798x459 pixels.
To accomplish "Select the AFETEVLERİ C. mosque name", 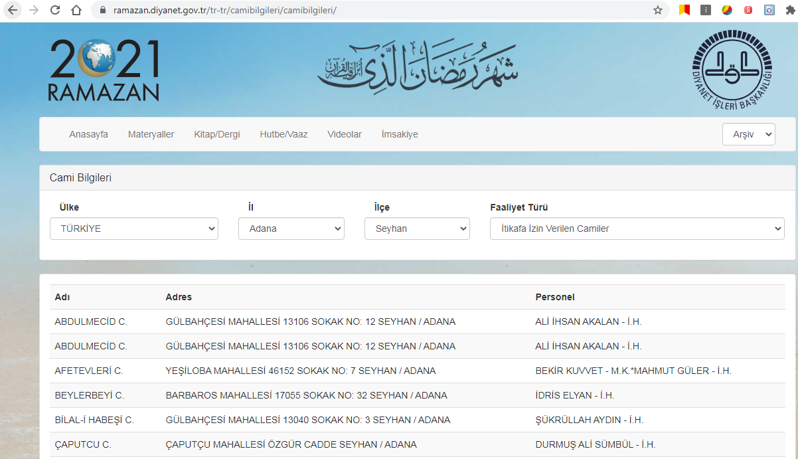I will (89, 371).
